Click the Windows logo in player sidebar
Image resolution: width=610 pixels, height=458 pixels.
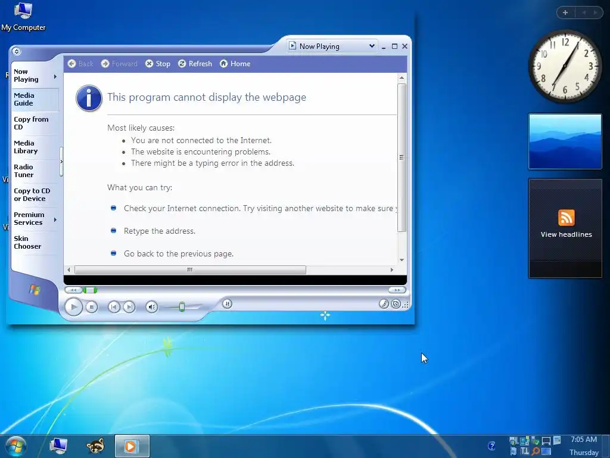click(35, 289)
